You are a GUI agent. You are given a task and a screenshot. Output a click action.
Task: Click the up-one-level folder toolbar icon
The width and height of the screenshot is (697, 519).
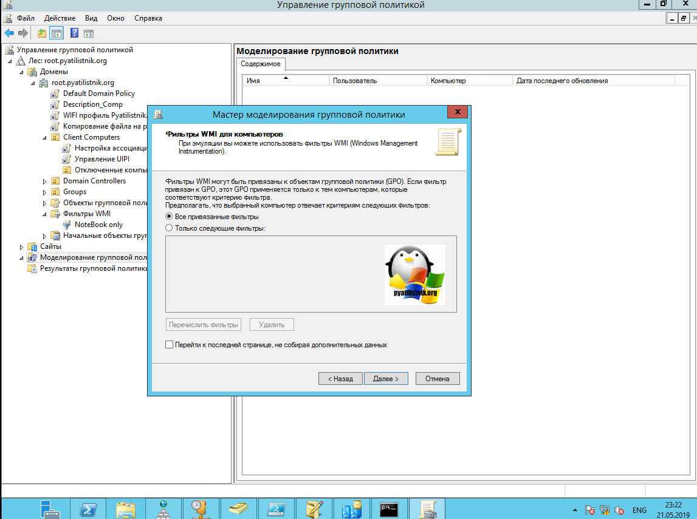pos(42,33)
